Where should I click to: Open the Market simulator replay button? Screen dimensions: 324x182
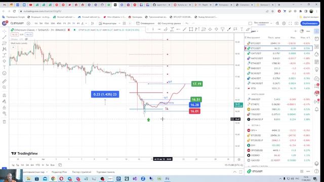point(170,23)
